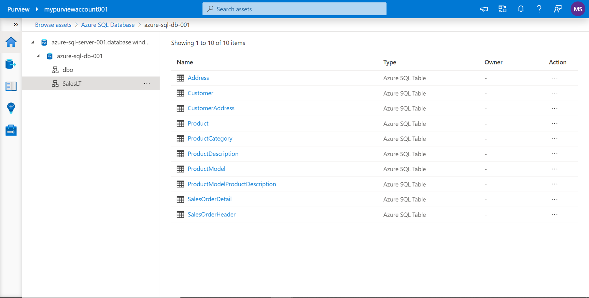This screenshot has width=589, height=298.
Task: Open the help question mark icon
Action: [539, 9]
